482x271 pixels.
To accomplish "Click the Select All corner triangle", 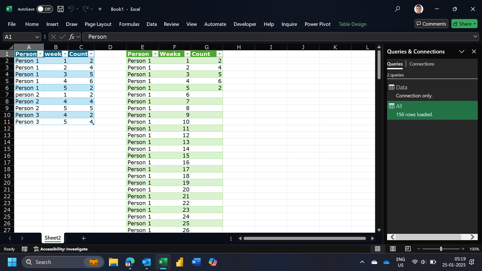I will click(x=11, y=47).
